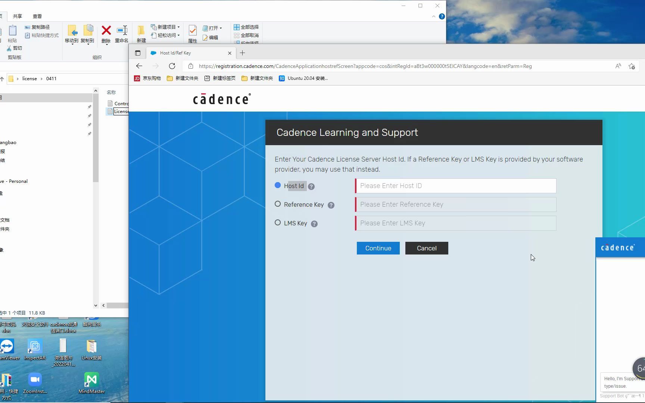
Task: Open the browser tab actions menu icon
Action: 138,53
